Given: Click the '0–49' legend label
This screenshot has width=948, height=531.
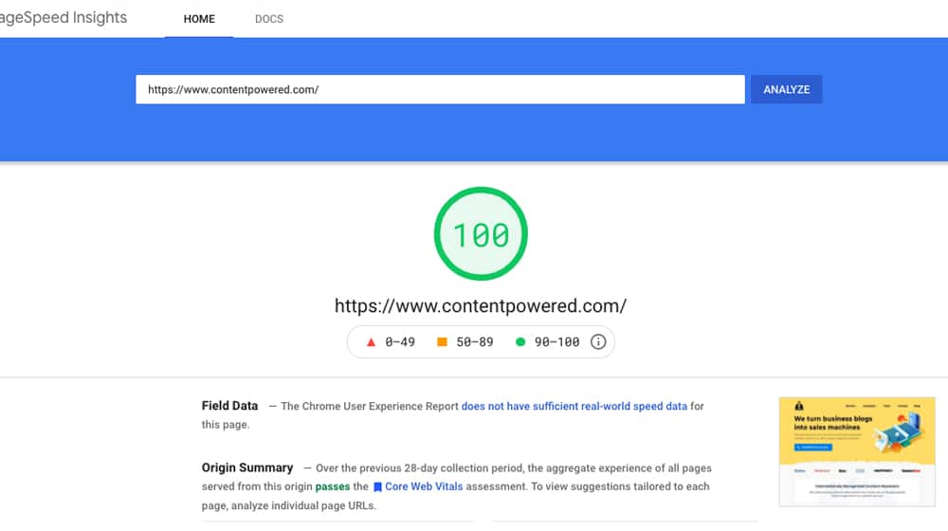Looking at the screenshot, I should point(400,342).
